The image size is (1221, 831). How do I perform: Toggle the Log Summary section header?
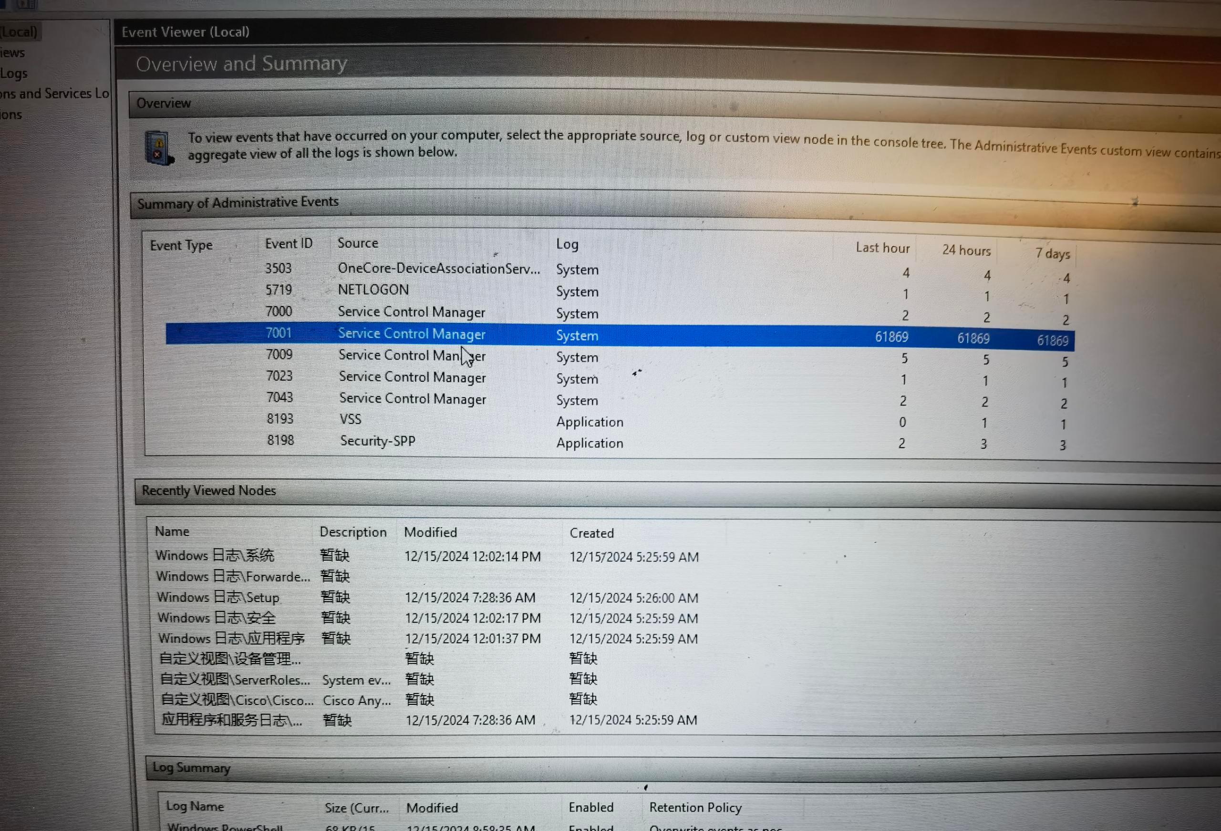[191, 768]
